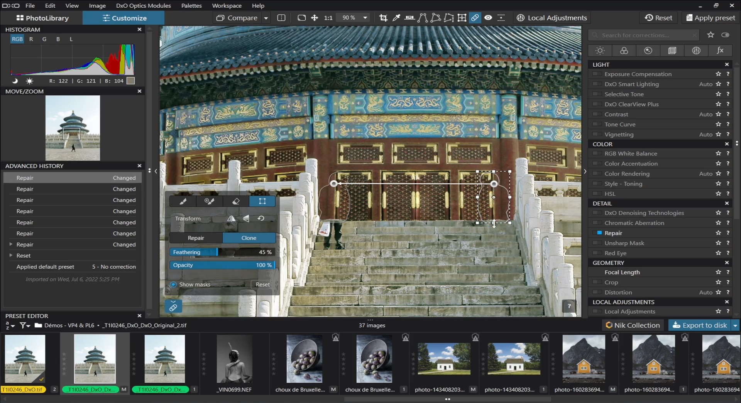Open Export to disk dropdown arrow

click(735, 325)
